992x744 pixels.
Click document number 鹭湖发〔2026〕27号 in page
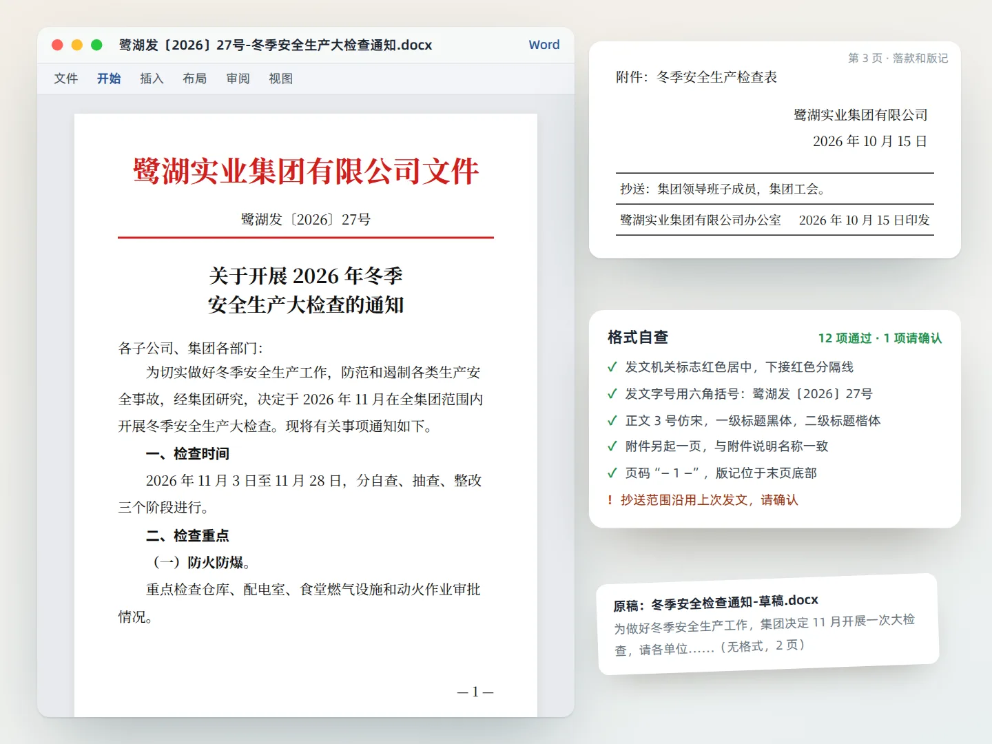point(306,219)
